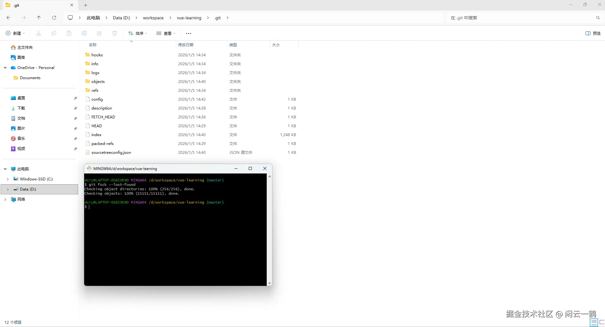Collapse the OneDrive - Personal tree node
Viewport: 605px width, 327px height.
[5, 68]
